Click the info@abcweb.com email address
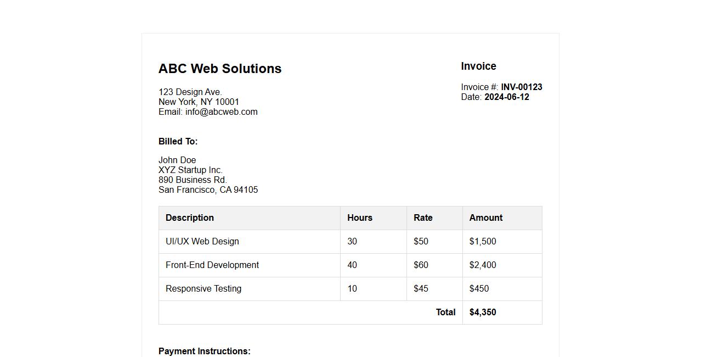 click(x=221, y=112)
